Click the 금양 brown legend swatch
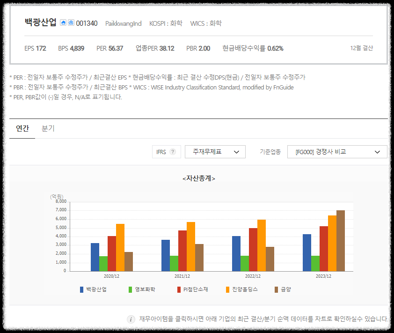Image resolution: width=394 pixels, height=333 pixels. coord(276,289)
